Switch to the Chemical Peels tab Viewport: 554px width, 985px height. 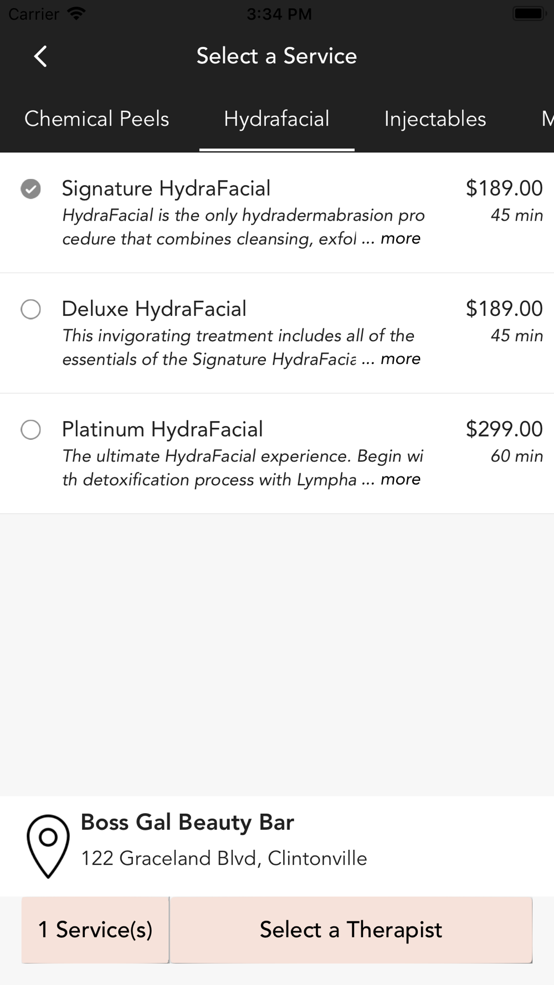[96, 119]
